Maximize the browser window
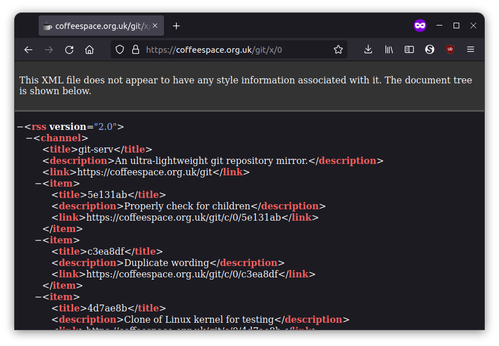Image resolution: width=499 pixels, height=346 pixels. [x=456, y=26]
